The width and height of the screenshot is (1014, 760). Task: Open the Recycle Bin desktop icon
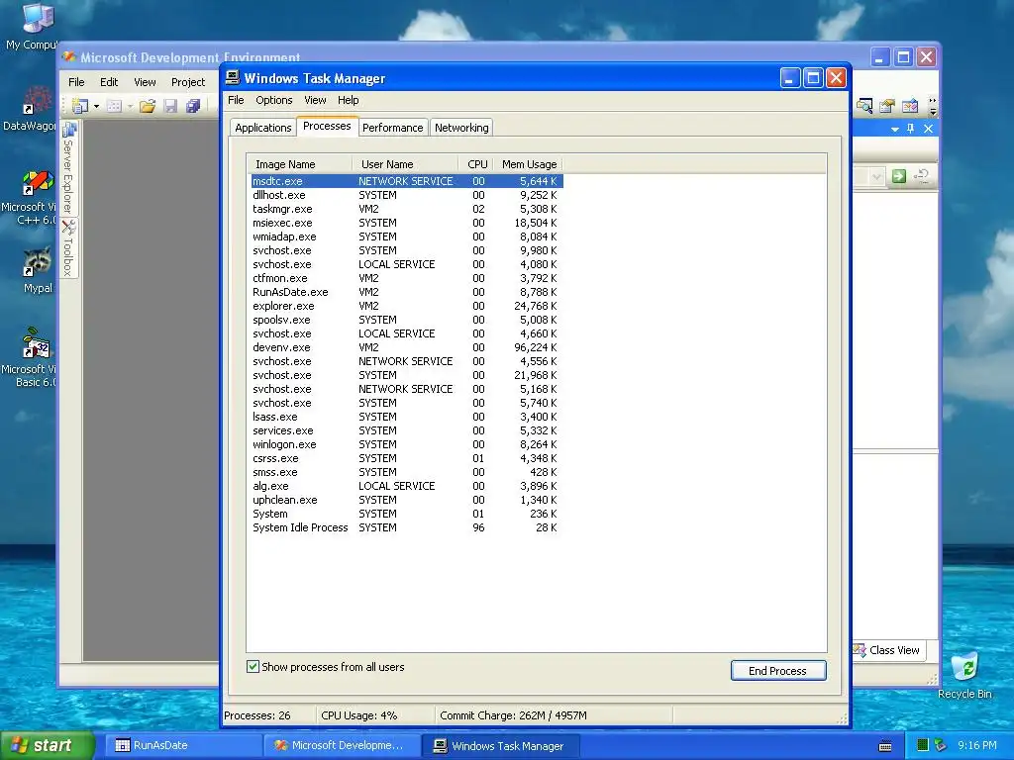(x=964, y=675)
